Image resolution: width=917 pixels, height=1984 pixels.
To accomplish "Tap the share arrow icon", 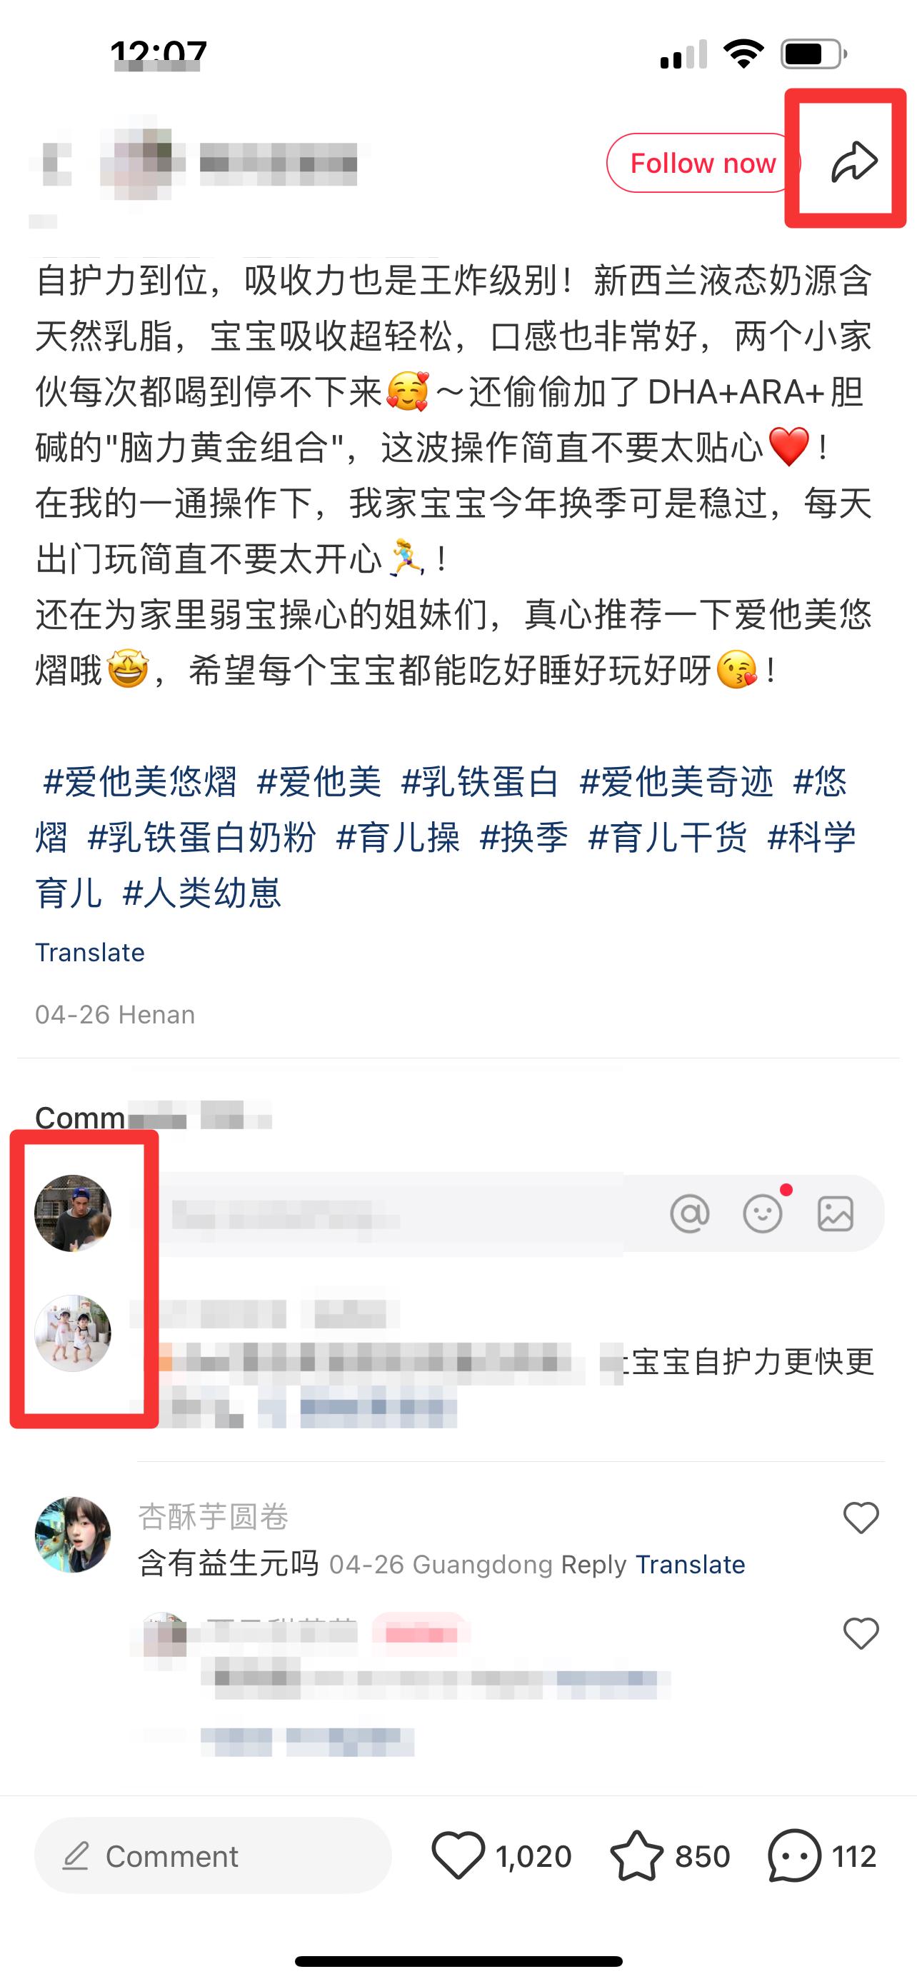I will click(854, 161).
